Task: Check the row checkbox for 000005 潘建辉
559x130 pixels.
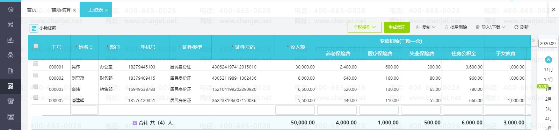Action: coord(36,97)
